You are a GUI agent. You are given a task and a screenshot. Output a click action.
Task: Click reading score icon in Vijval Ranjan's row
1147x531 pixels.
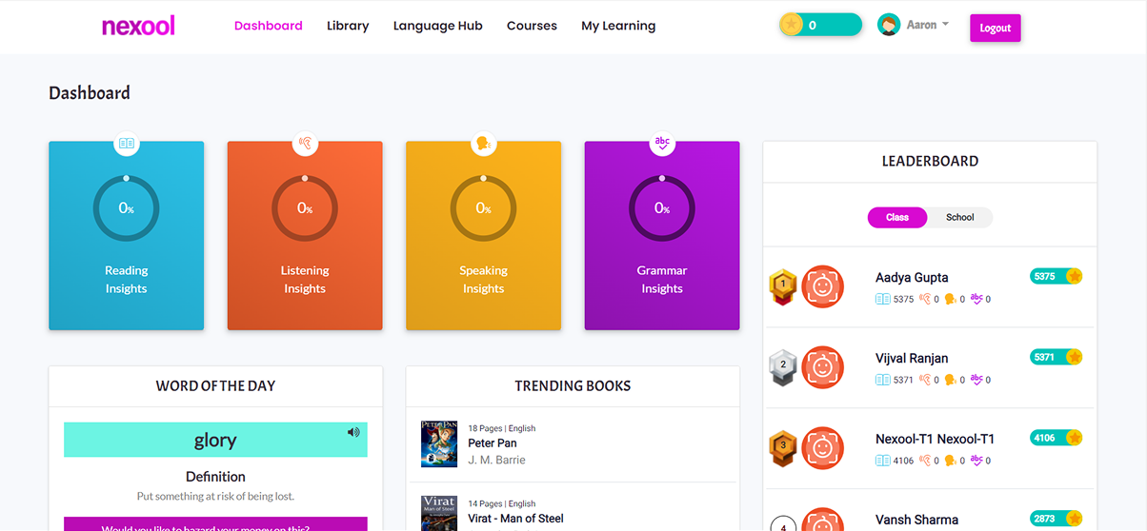point(883,380)
